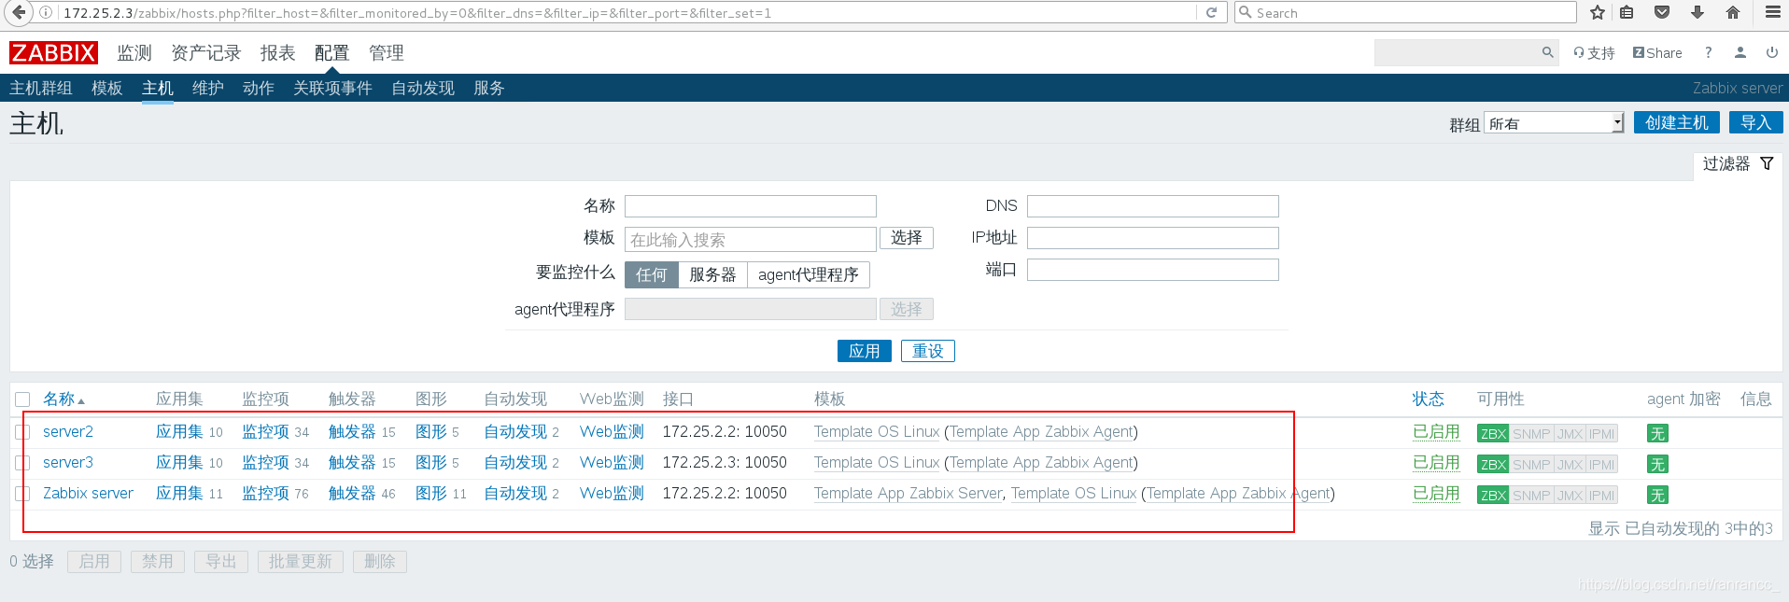This screenshot has width=1789, height=602.
Task: Open 触发器 link for Zabbix server
Action: point(352,494)
